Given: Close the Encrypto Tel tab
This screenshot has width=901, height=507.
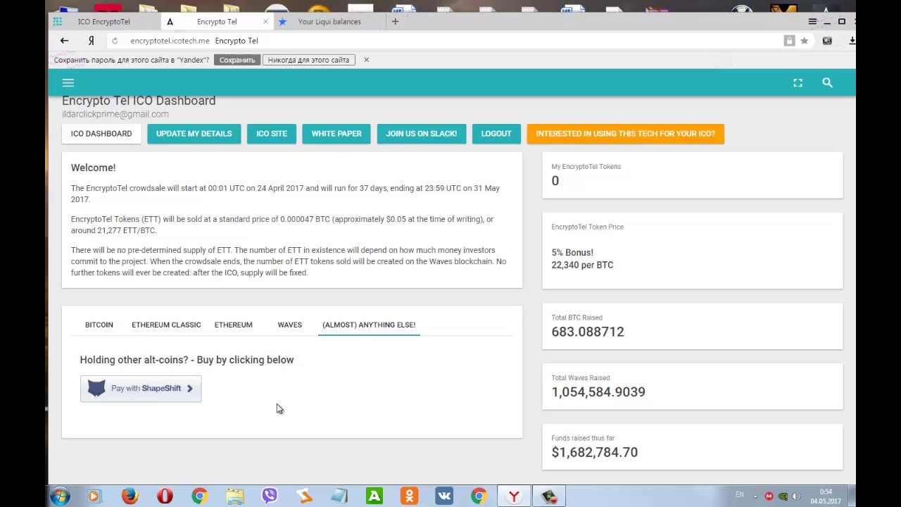Looking at the screenshot, I should (265, 22).
